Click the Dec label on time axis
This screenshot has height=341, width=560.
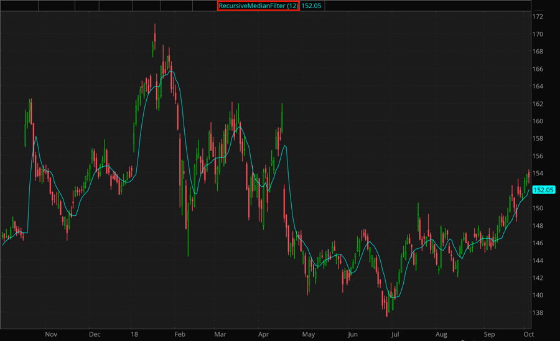[95, 334]
